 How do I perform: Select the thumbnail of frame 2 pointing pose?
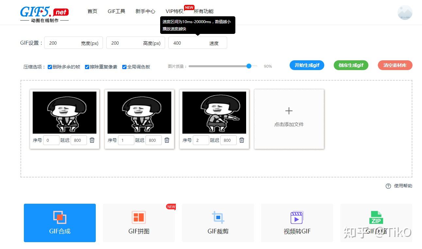(214, 112)
